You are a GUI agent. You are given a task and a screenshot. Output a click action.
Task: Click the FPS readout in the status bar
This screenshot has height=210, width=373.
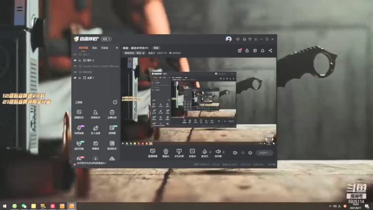pyautogui.click(x=216, y=165)
